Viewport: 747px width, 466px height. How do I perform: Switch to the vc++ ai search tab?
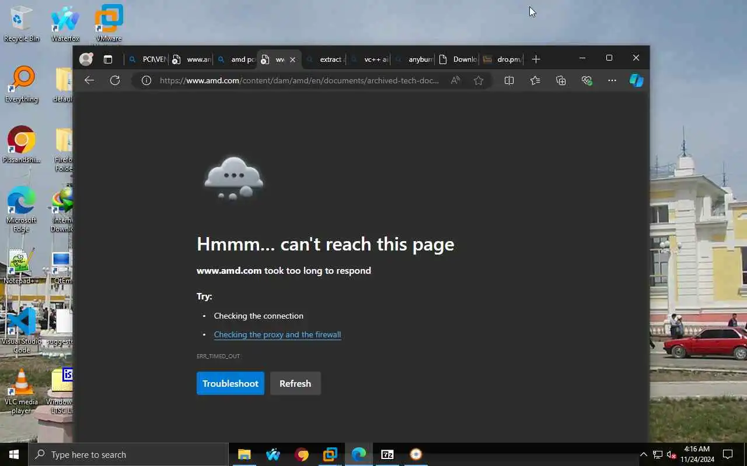click(x=369, y=59)
